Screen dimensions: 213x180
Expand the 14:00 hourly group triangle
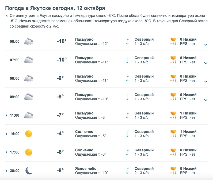pyautogui.click(x=6, y=134)
